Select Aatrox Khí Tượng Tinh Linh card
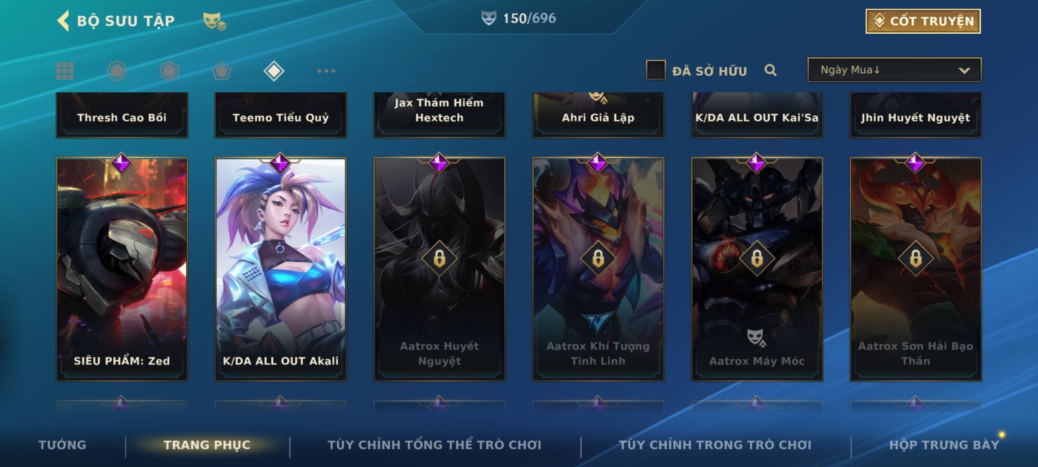 click(x=598, y=269)
